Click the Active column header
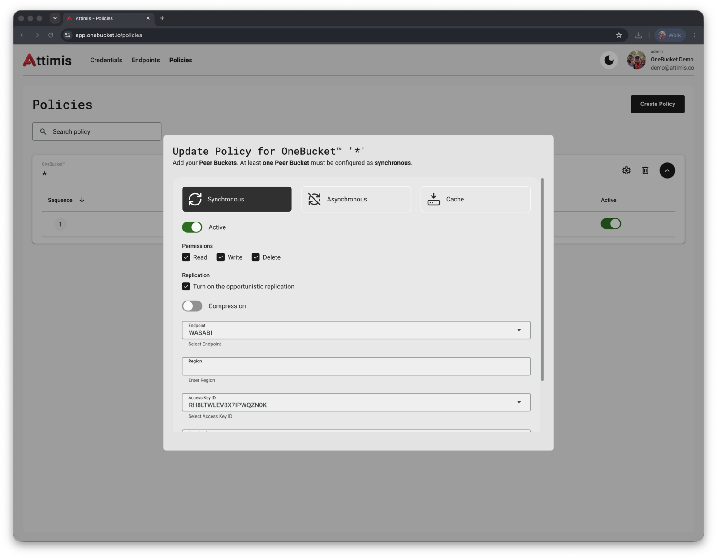 pyautogui.click(x=609, y=200)
